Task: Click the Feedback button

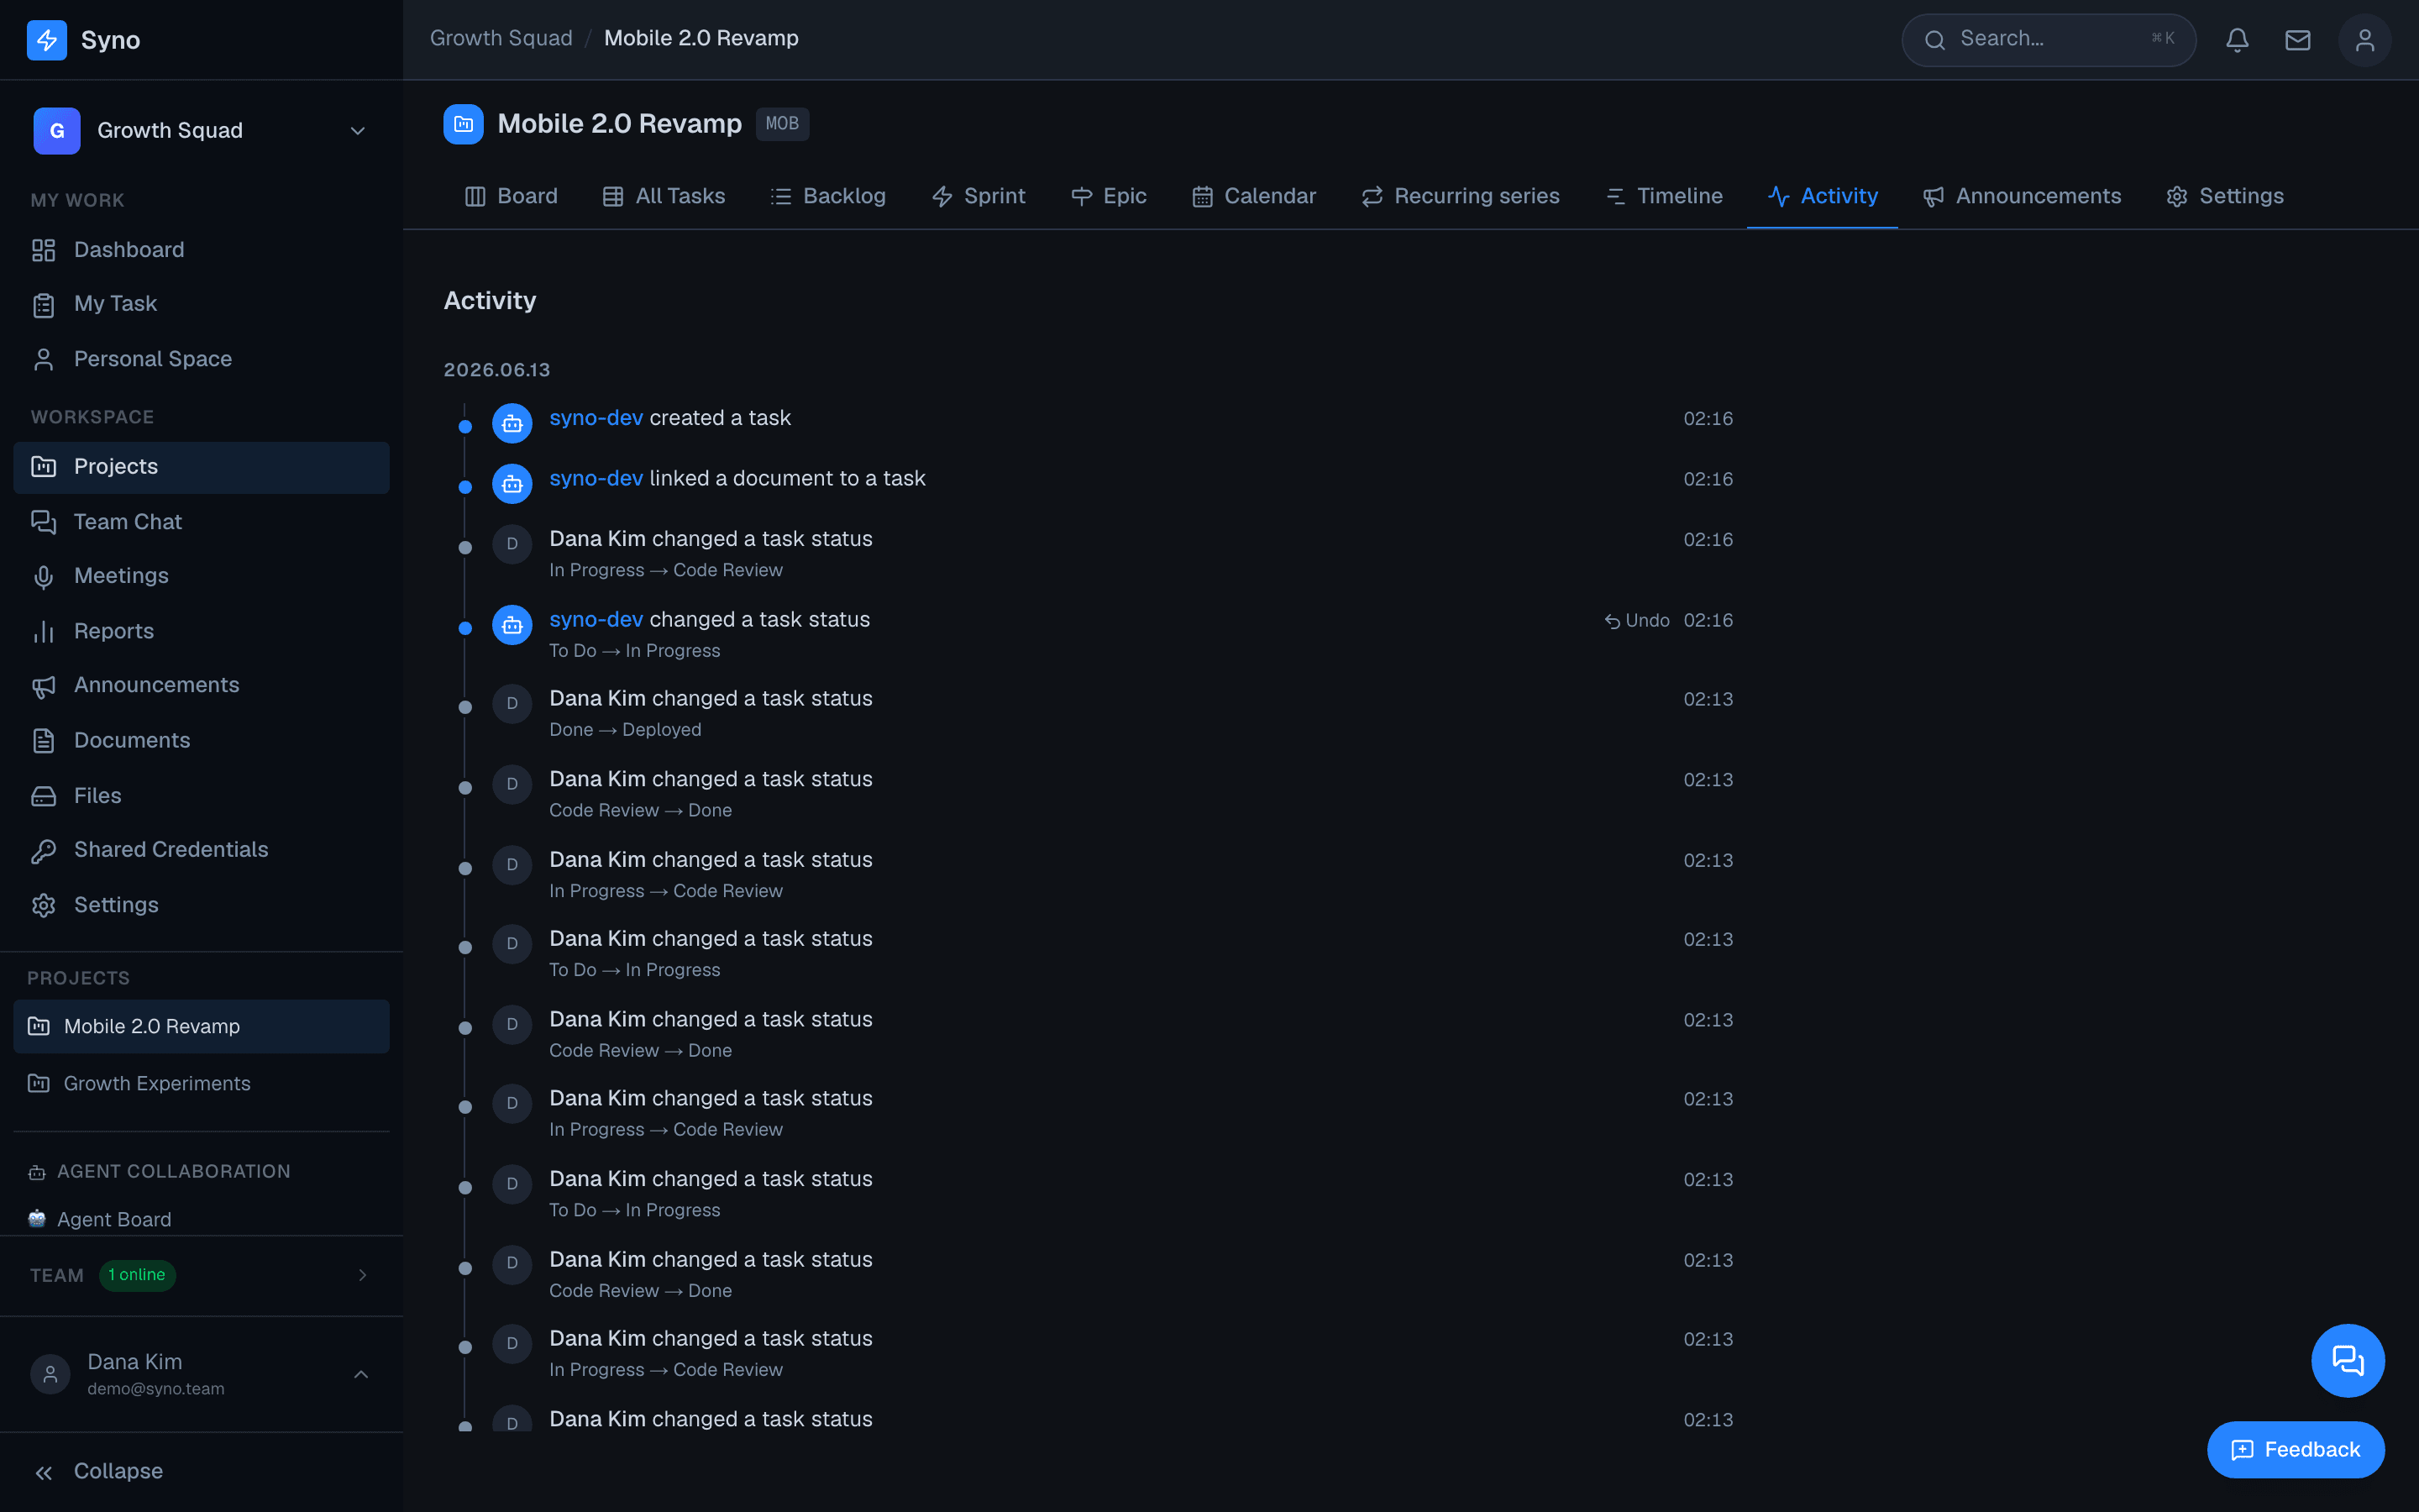Action: 2295,1450
